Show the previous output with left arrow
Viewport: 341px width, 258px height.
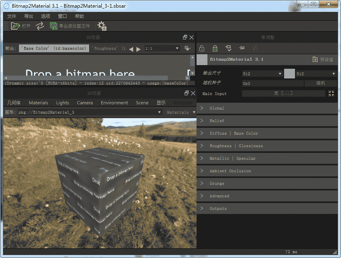click(x=131, y=49)
